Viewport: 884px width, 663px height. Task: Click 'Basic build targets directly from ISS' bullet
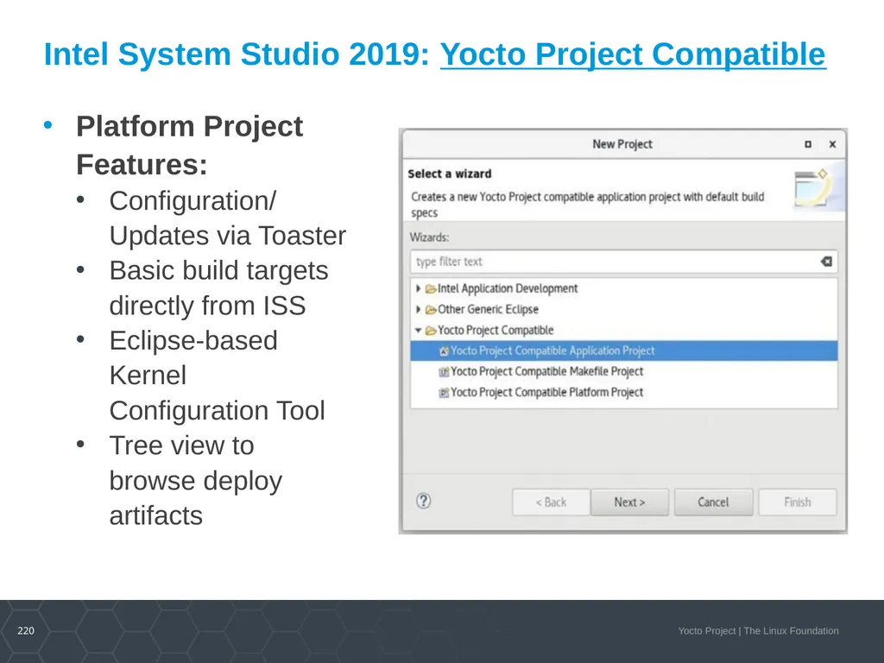[218, 288]
